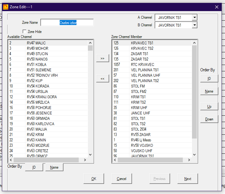Click the >> add channel button

pos(102,58)
